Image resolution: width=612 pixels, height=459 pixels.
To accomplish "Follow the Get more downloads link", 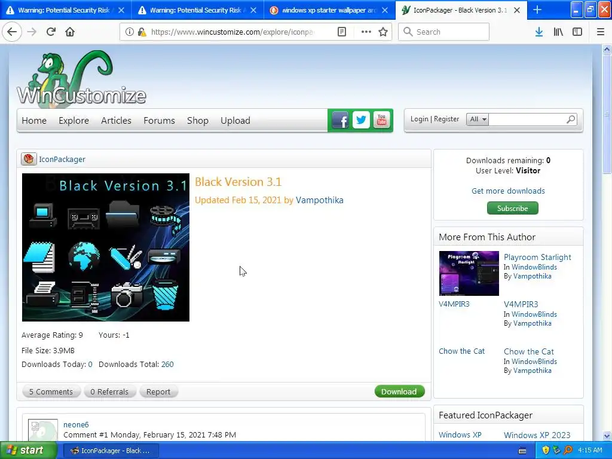I will click(508, 191).
